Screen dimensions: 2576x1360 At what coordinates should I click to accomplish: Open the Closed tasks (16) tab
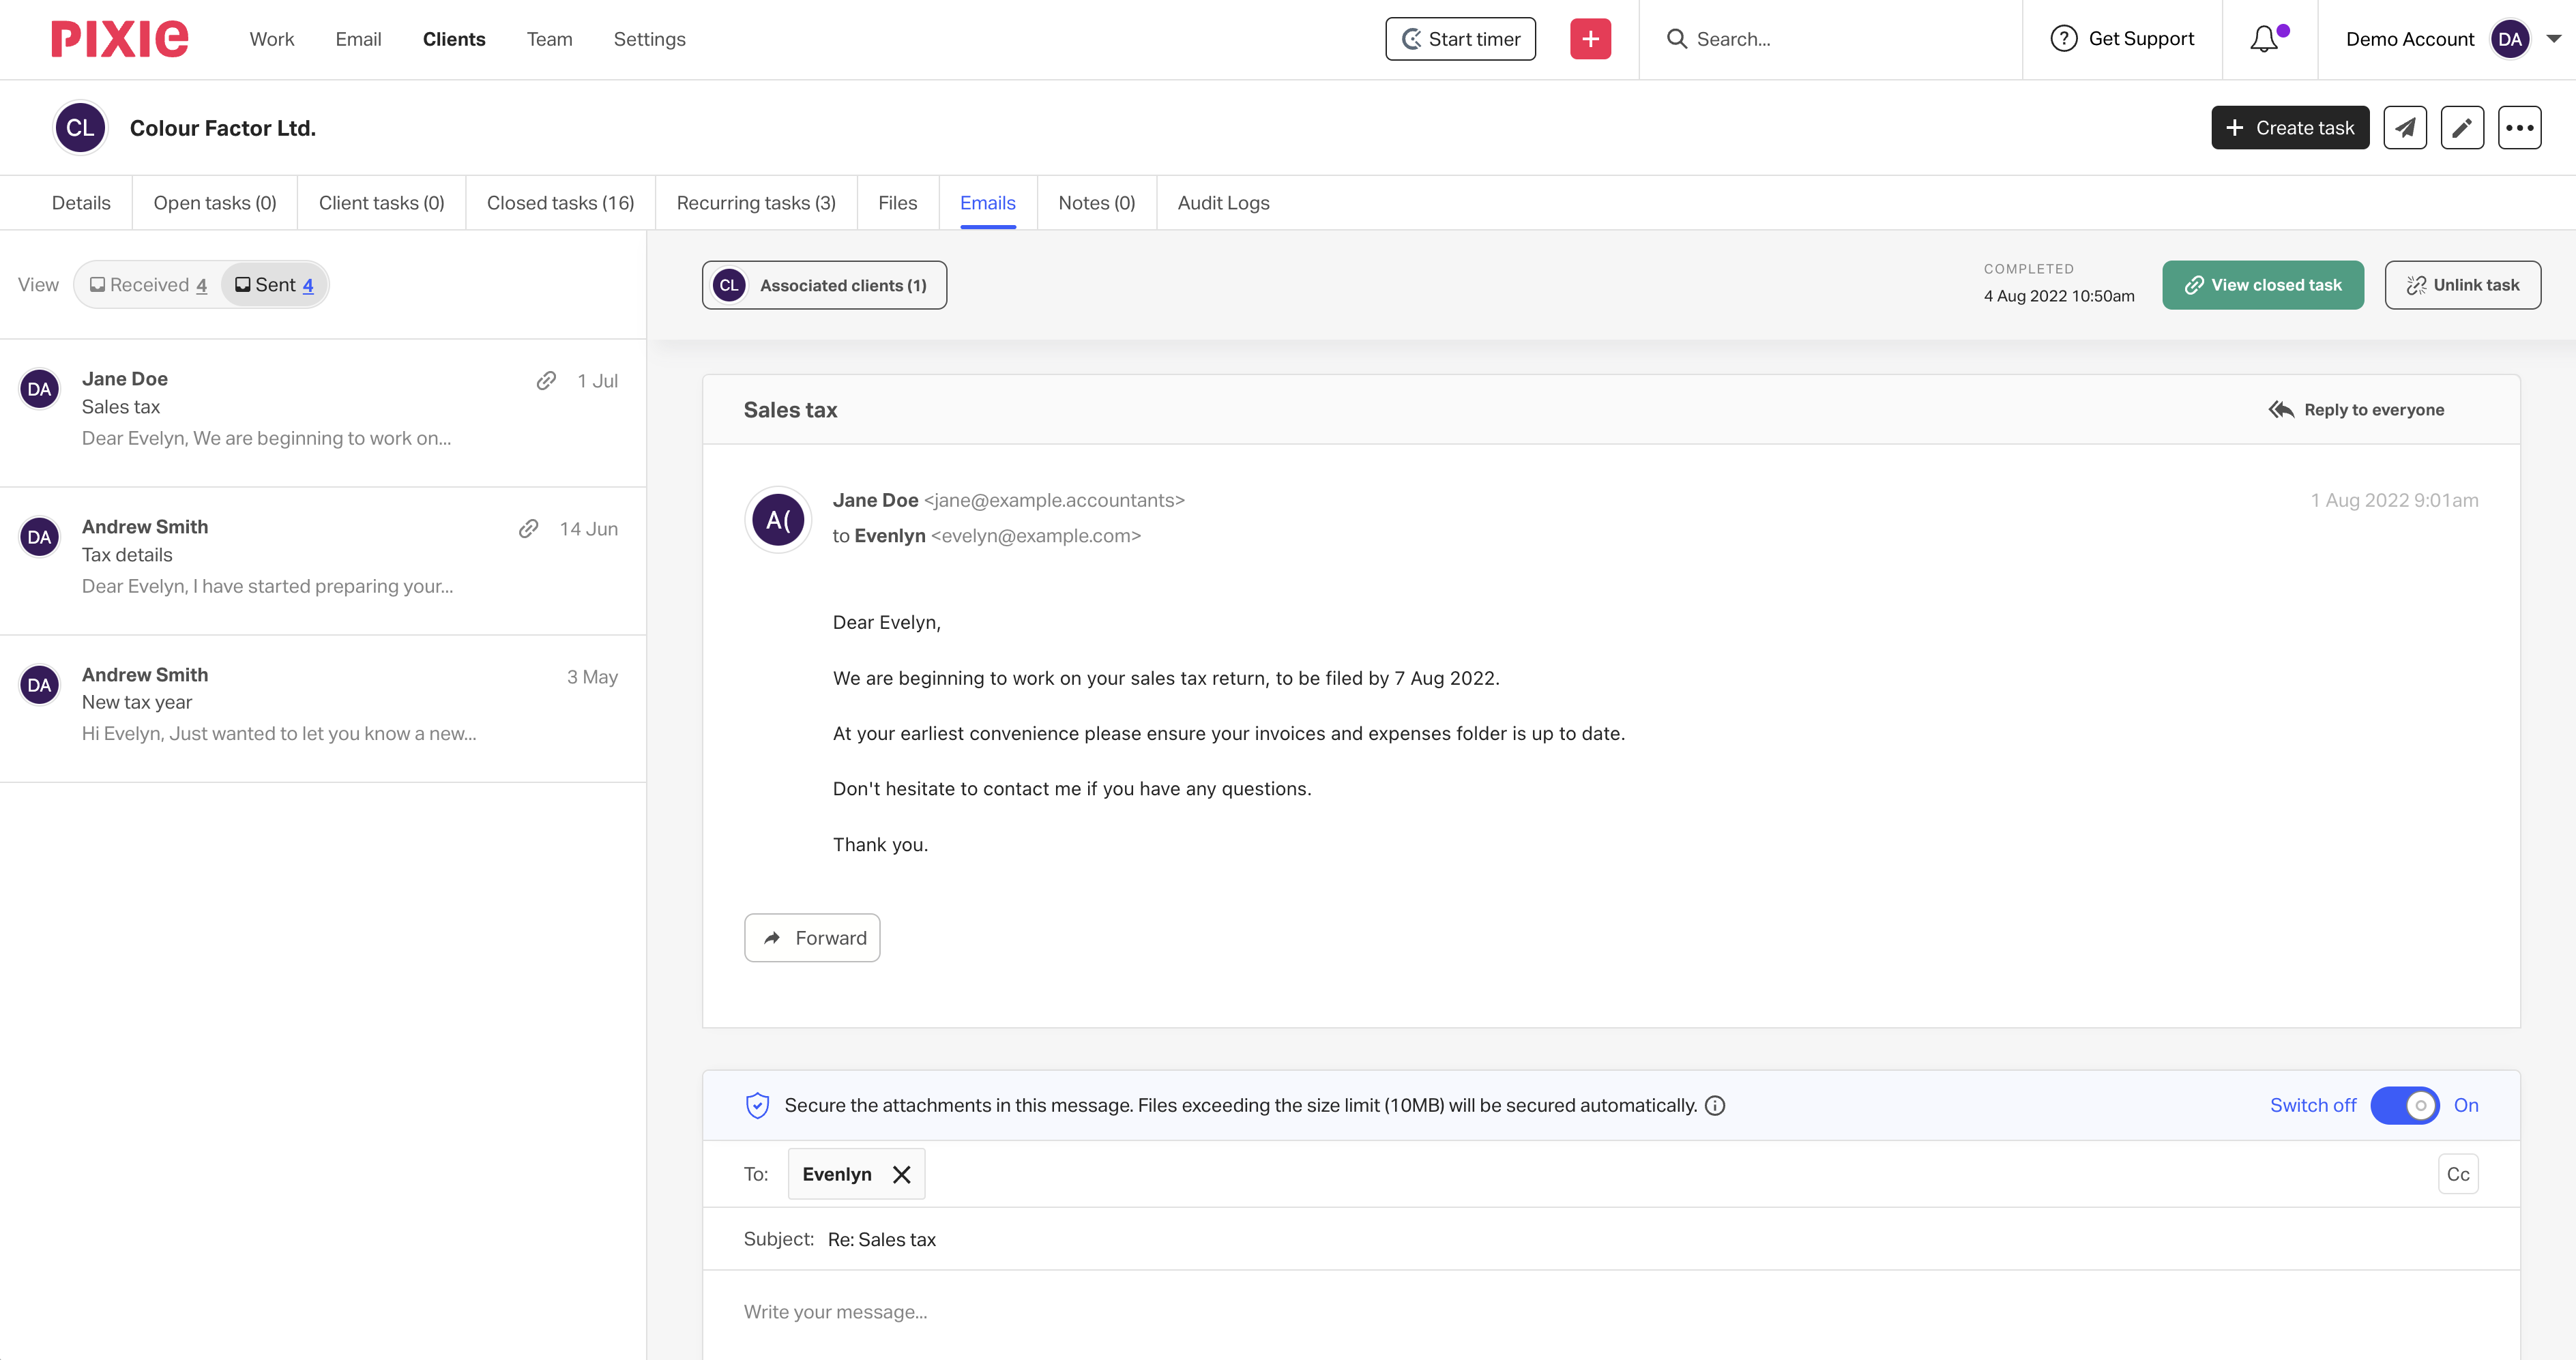(560, 203)
